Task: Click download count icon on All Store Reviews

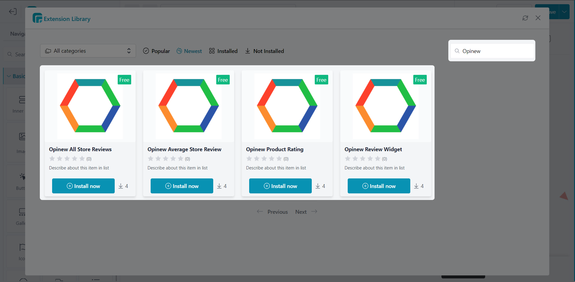Action: [121, 186]
